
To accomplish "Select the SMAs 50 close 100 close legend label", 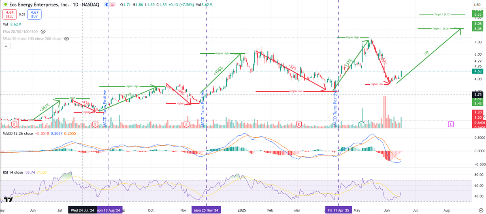I will (32, 39).
